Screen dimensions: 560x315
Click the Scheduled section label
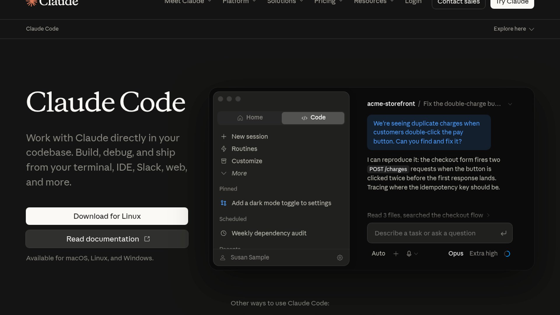click(233, 219)
